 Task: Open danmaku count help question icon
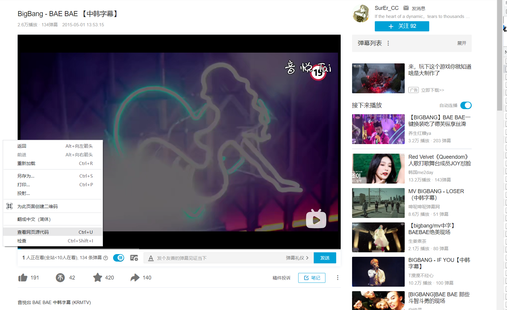(106, 258)
